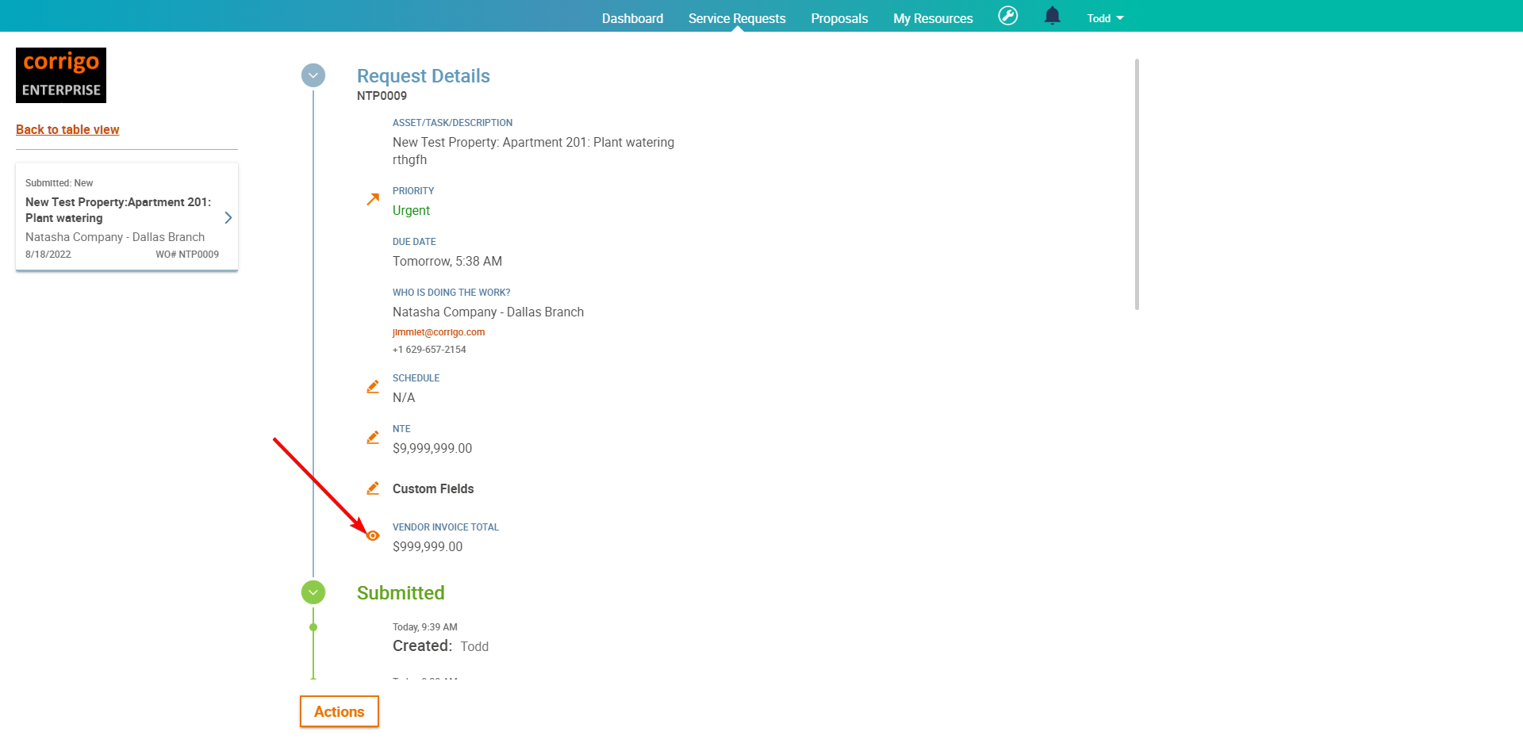Screen dimensions: 1523x743
Task: Toggle visibility of Vendor Invoice Total
Action: click(x=373, y=535)
